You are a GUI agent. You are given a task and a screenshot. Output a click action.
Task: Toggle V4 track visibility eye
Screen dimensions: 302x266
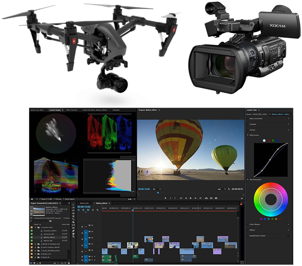point(92,232)
